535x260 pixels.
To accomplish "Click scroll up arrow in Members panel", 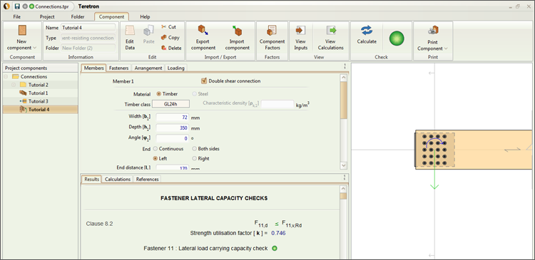I will coord(344,78).
